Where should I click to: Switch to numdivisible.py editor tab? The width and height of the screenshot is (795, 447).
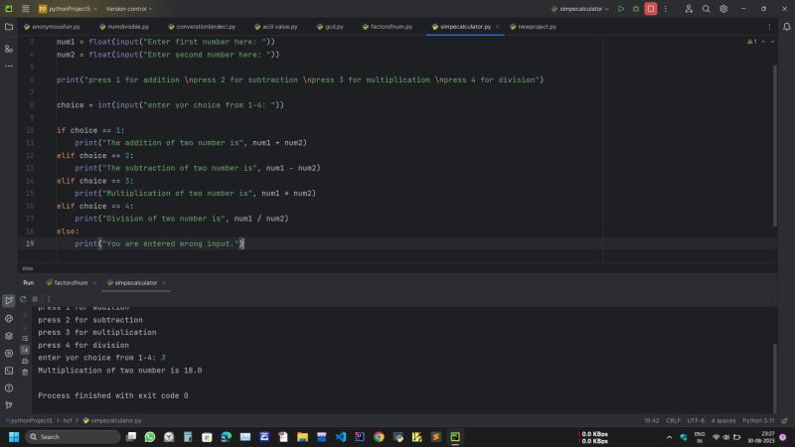pos(124,27)
